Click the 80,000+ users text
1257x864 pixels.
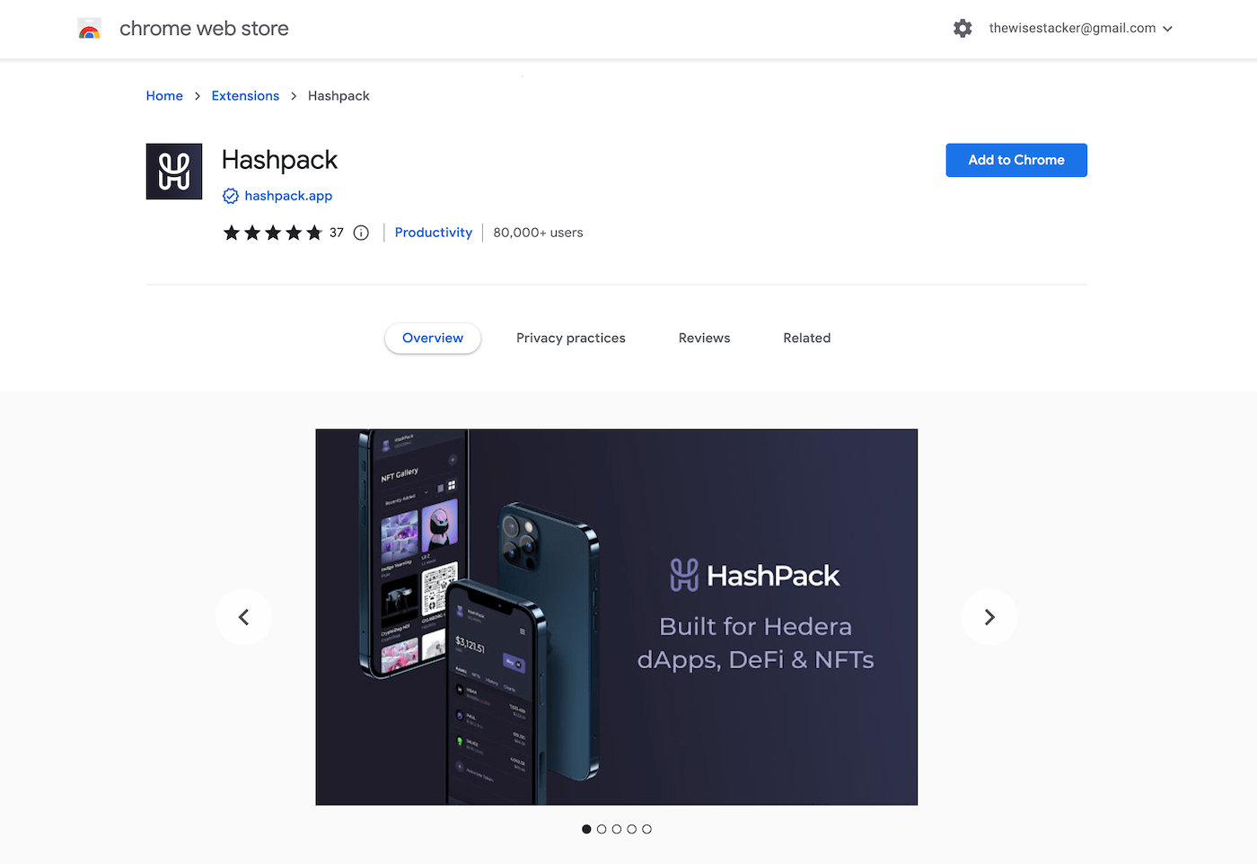pyautogui.click(x=538, y=233)
